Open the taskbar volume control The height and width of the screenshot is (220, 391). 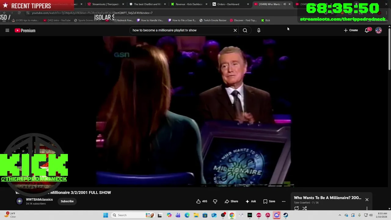tap(371, 215)
